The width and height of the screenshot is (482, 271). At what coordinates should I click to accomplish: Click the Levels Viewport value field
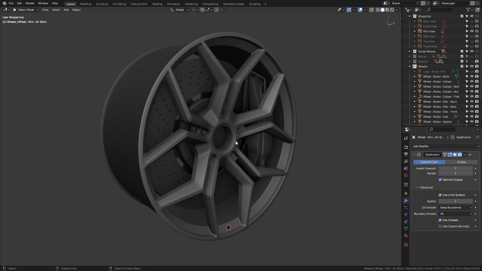[455, 168]
